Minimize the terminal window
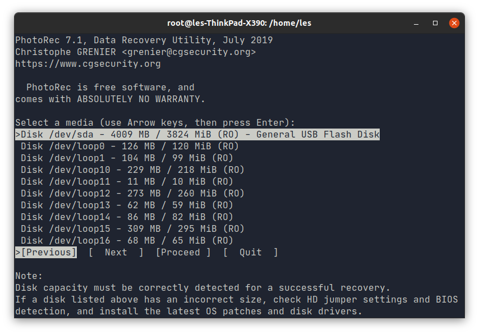479x334 pixels. [x=416, y=23]
